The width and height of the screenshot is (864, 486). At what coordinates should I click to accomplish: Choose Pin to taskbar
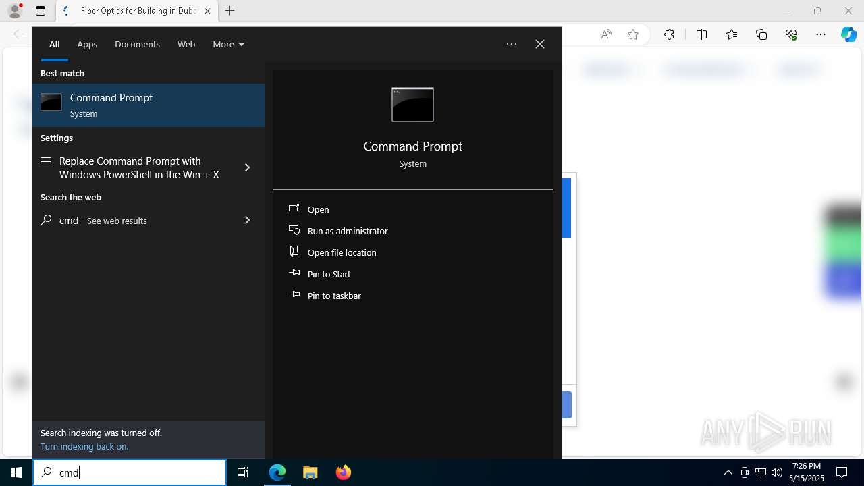(x=334, y=296)
